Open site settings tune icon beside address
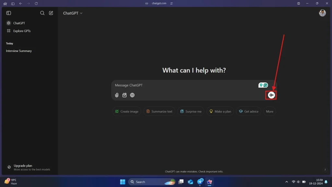Screen dimensions: 332x187 (x=172, y=3)
